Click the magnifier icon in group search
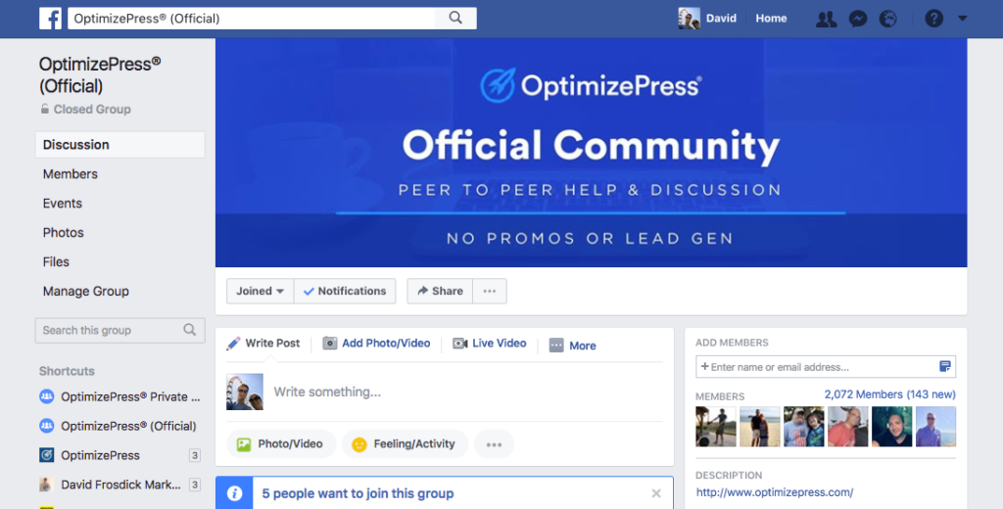The height and width of the screenshot is (509, 1003). click(189, 330)
